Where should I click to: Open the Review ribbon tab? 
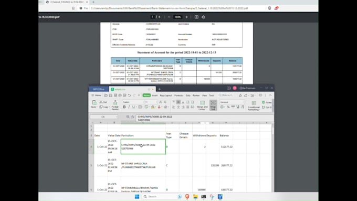(x=196, y=96)
